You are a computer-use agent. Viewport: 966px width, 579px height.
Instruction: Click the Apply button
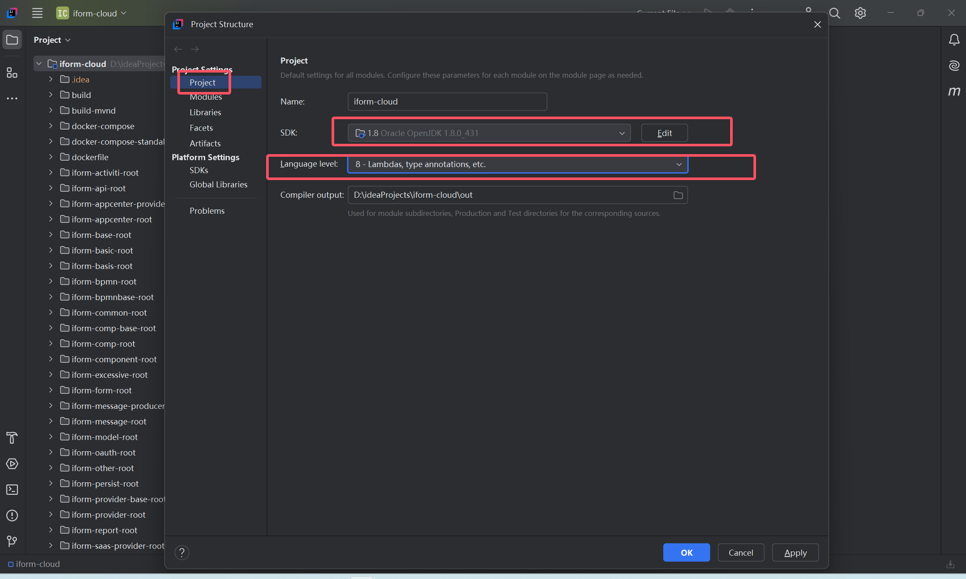[x=795, y=553]
